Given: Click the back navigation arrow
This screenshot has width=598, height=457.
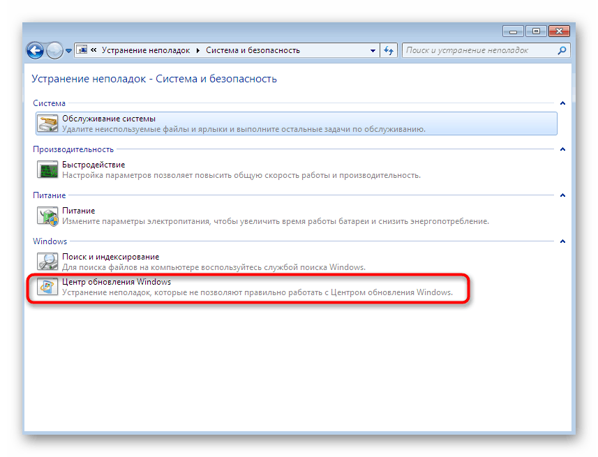Looking at the screenshot, I should click(x=34, y=50).
